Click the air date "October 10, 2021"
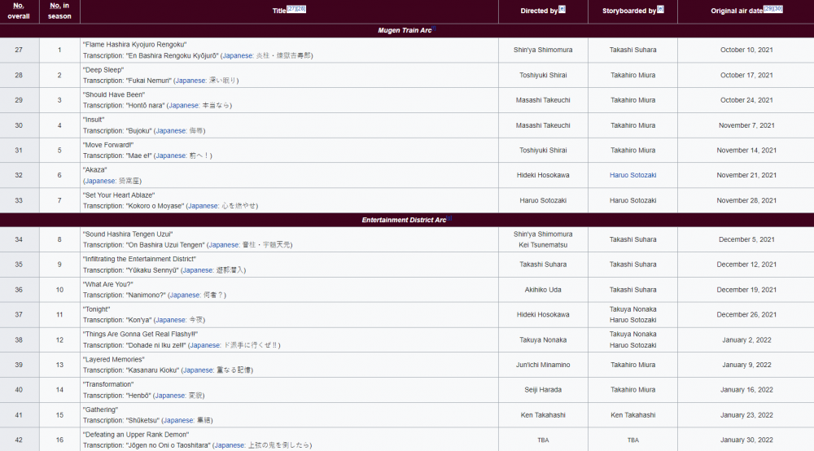 746,50
